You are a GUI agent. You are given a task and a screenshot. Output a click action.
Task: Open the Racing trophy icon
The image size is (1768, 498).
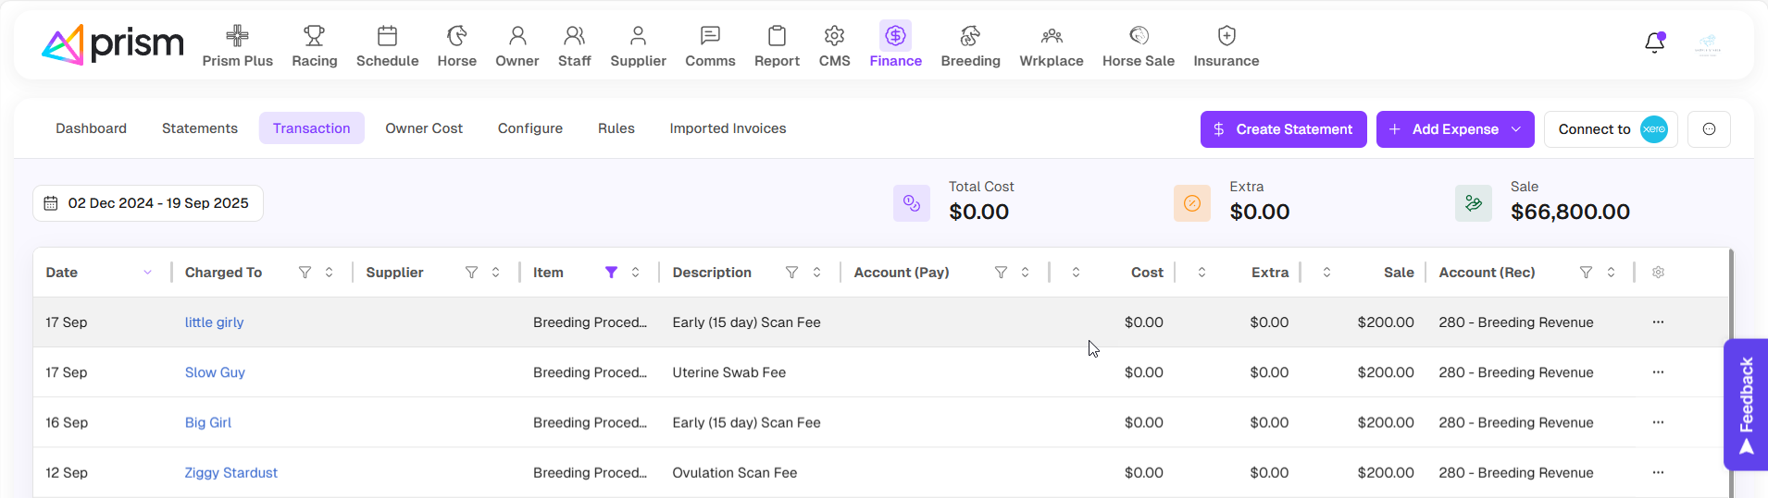(x=314, y=37)
